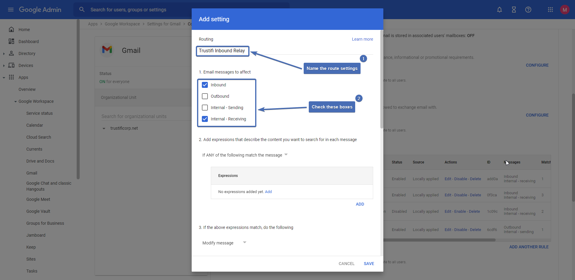Click ADD ANOTHER RULE

529,247
